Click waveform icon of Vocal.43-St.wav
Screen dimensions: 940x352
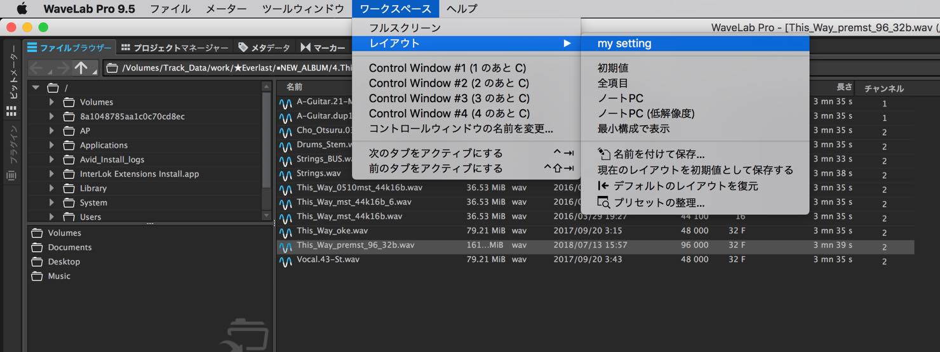pos(285,260)
